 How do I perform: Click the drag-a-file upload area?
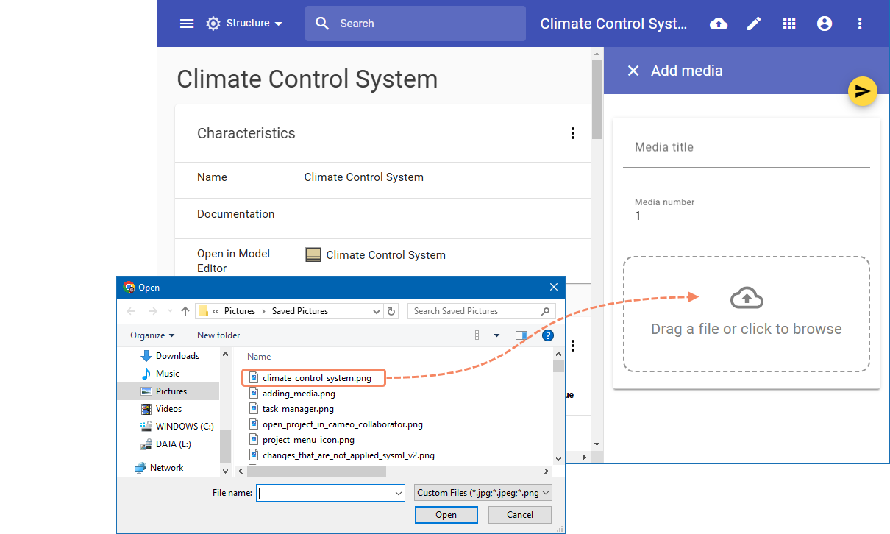tap(746, 314)
